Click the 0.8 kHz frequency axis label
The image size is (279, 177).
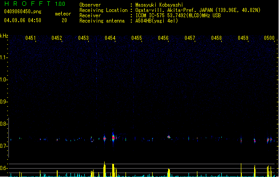(4, 124)
